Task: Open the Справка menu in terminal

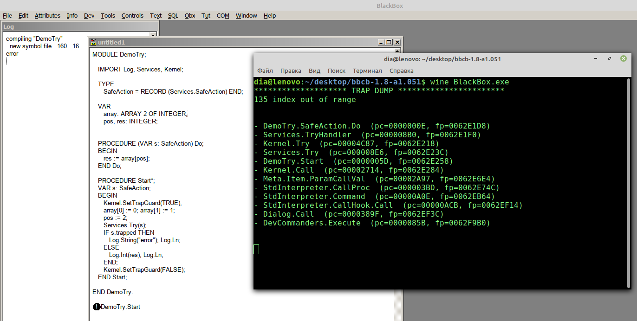Action: [401, 71]
